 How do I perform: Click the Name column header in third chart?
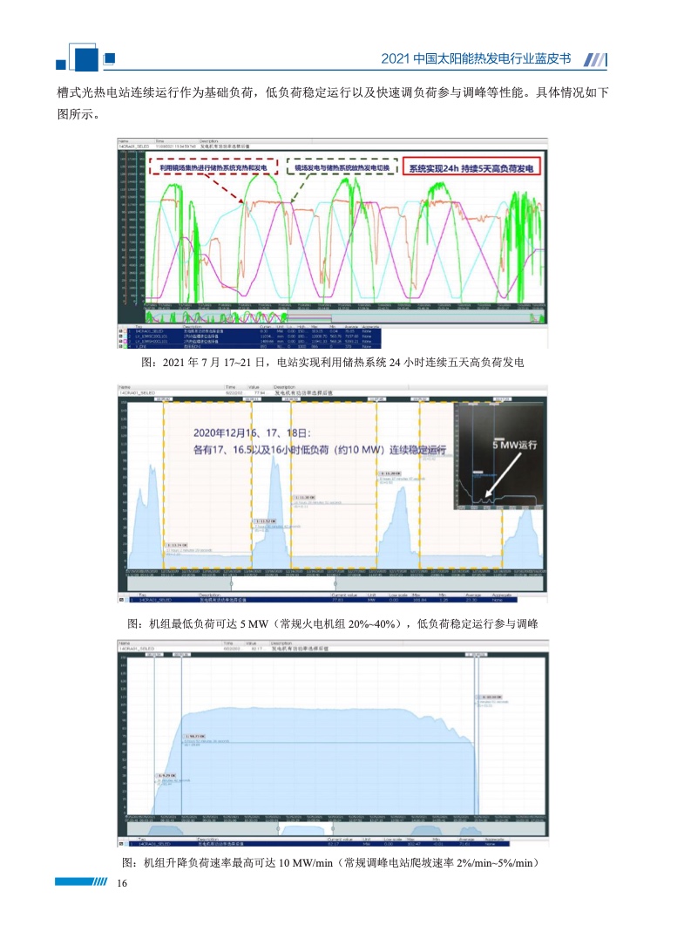pos(123,643)
